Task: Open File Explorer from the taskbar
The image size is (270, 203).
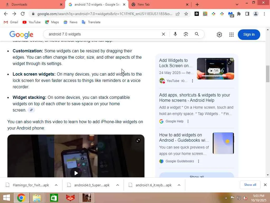Action: pyautogui.click(x=37, y=198)
